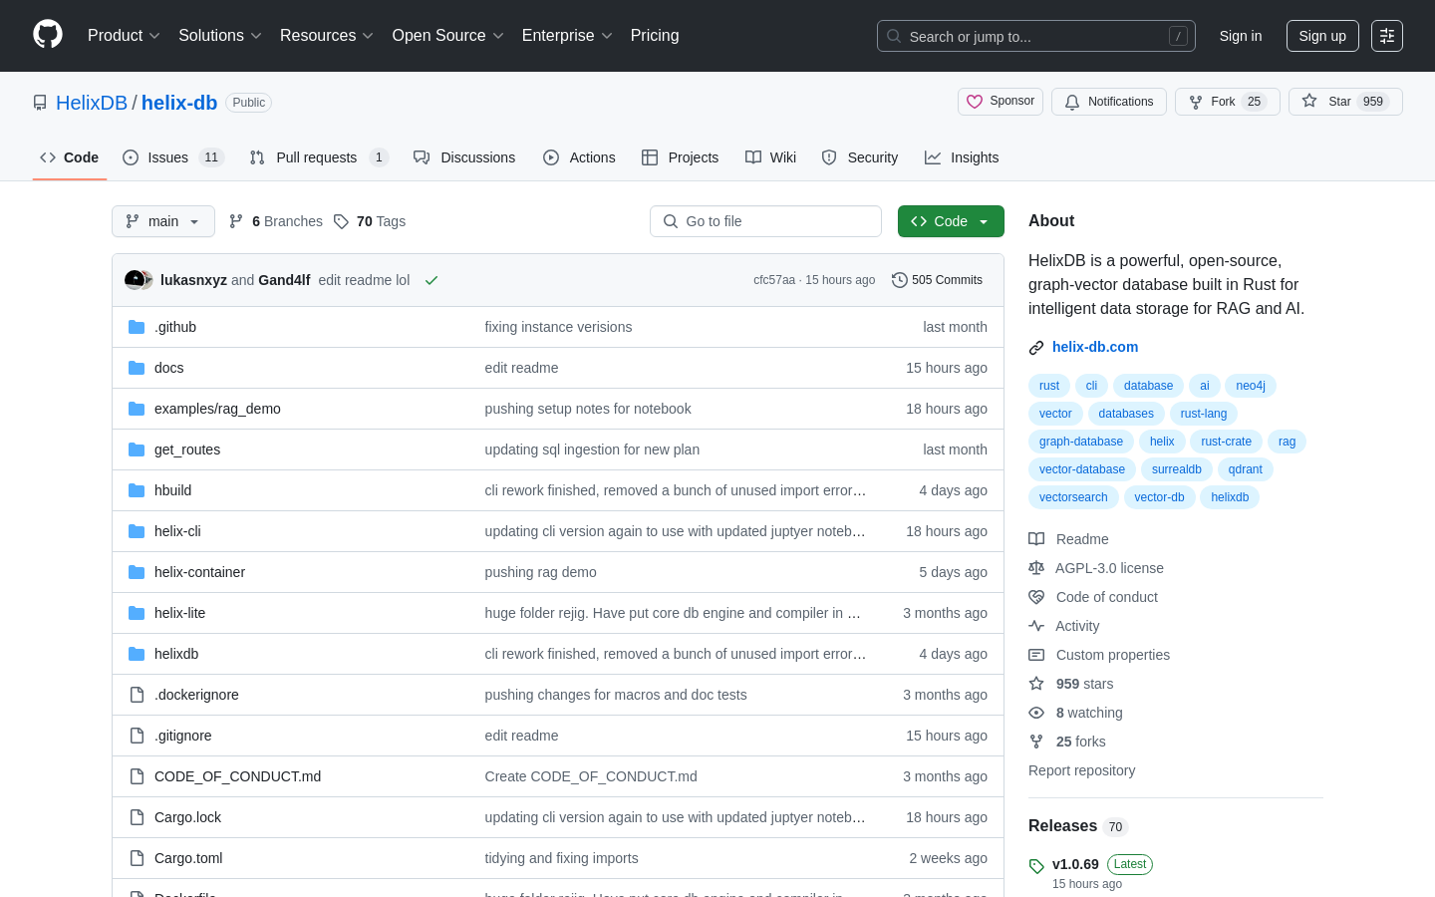Open the main branch selector dropdown

pyautogui.click(x=163, y=221)
